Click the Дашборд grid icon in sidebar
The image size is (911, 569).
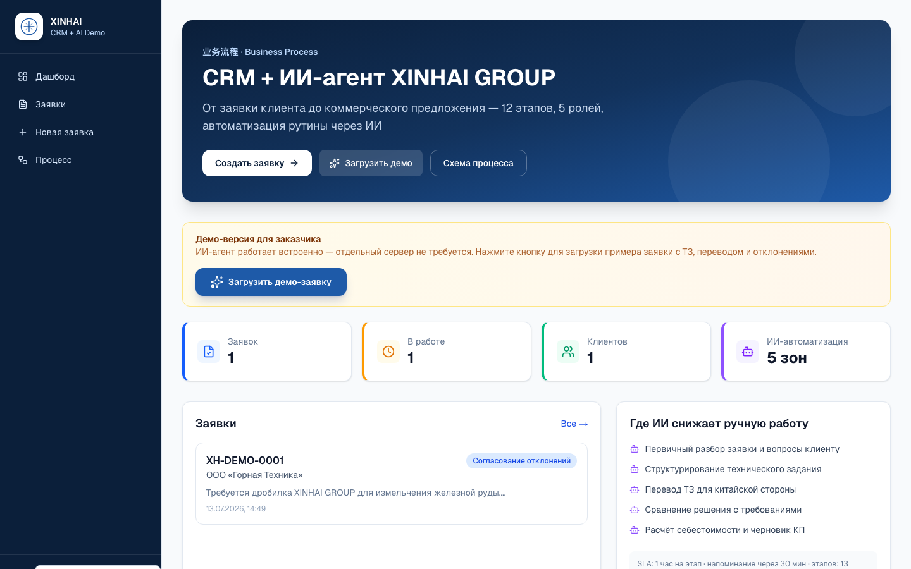click(x=23, y=76)
